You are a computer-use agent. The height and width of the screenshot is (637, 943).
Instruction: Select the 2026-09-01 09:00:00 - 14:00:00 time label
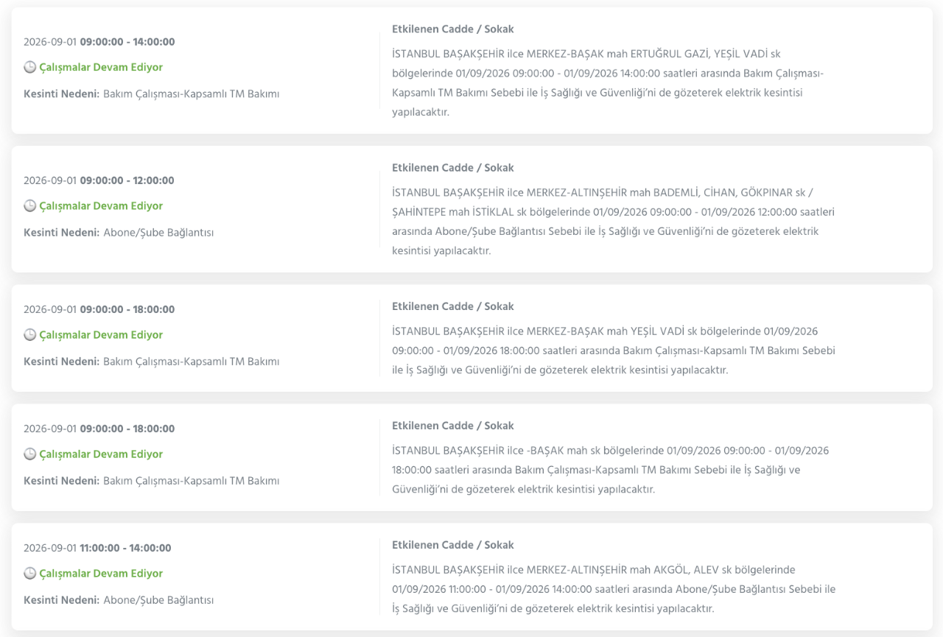99,42
